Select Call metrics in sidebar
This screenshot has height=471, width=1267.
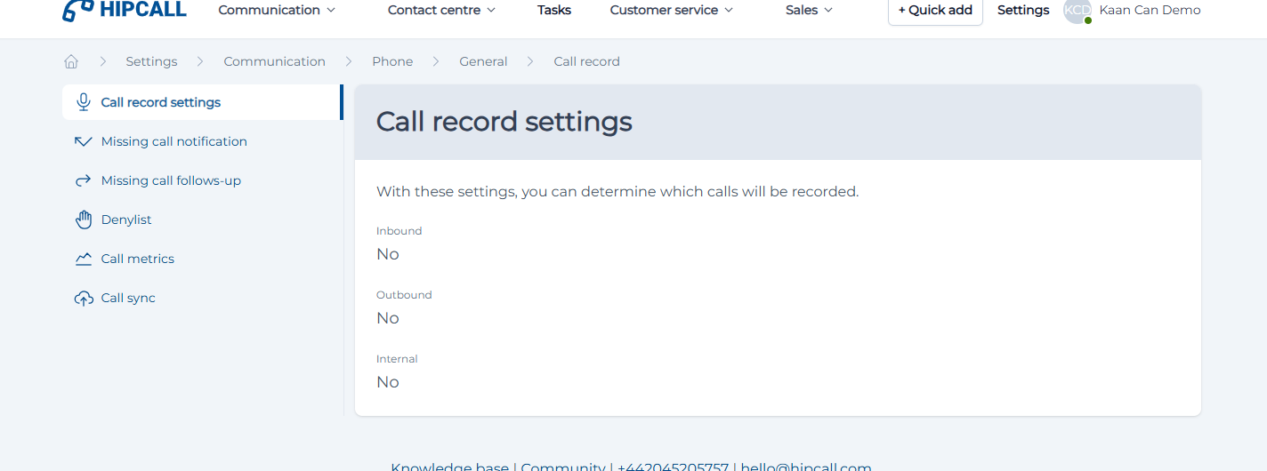click(x=202, y=259)
